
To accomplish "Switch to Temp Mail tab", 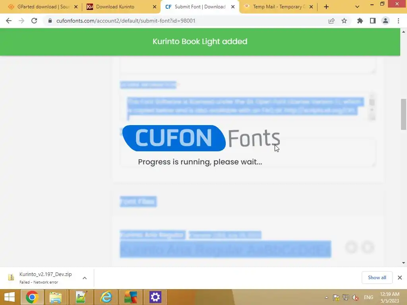I will point(279,7).
